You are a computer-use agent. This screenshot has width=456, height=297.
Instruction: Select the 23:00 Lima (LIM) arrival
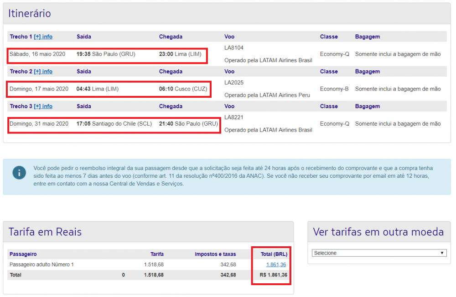180,54
